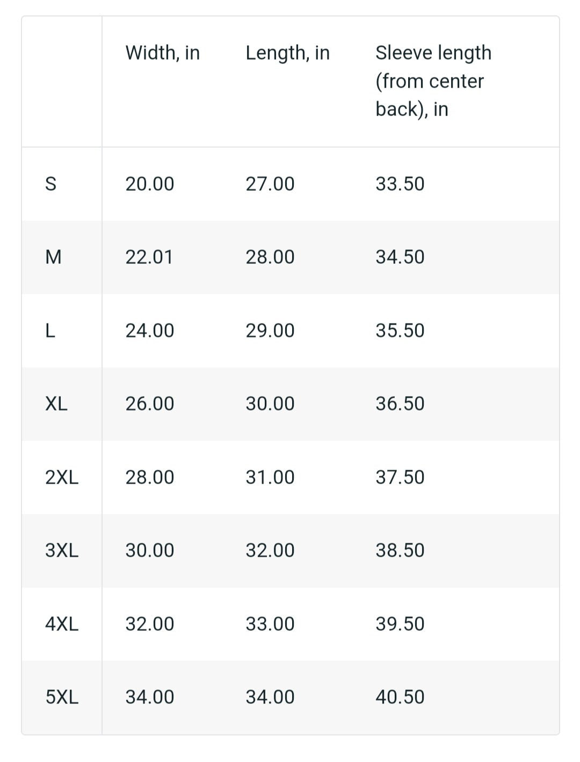Click the "Width, in" column header
The width and height of the screenshot is (580, 762).
coord(163,53)
